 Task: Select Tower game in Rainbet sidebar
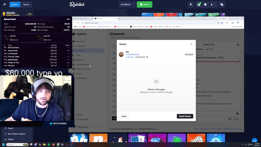pos(10,128)
